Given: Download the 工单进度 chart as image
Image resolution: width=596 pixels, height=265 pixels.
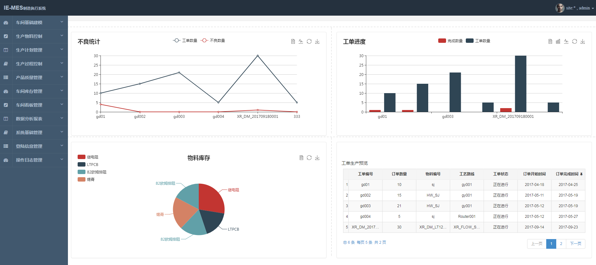Looking at the screenshot, I should 583,42.
